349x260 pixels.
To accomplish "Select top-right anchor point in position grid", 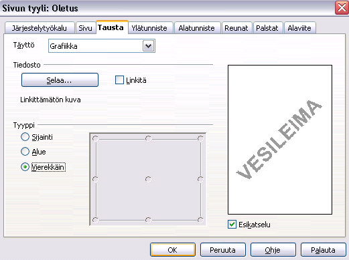I will (200, 139).
